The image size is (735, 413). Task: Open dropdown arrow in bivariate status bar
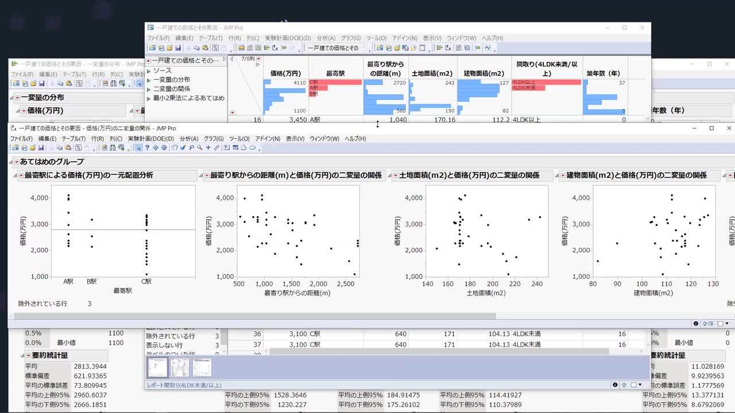[x=728, y=324]
